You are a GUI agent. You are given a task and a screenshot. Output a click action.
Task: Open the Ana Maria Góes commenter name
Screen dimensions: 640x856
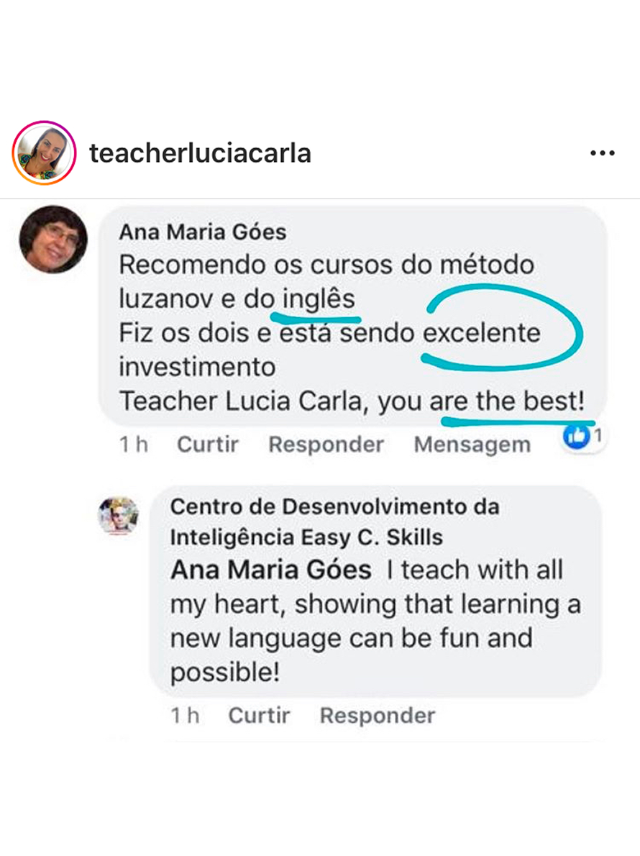point(202,232)
